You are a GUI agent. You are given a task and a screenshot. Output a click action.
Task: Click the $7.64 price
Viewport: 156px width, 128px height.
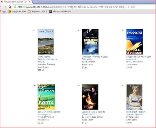click(x=85, y=68)
